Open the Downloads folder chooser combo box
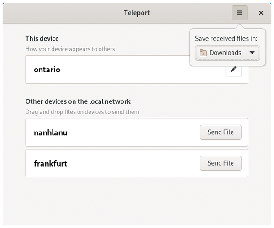 coord(227,53)
